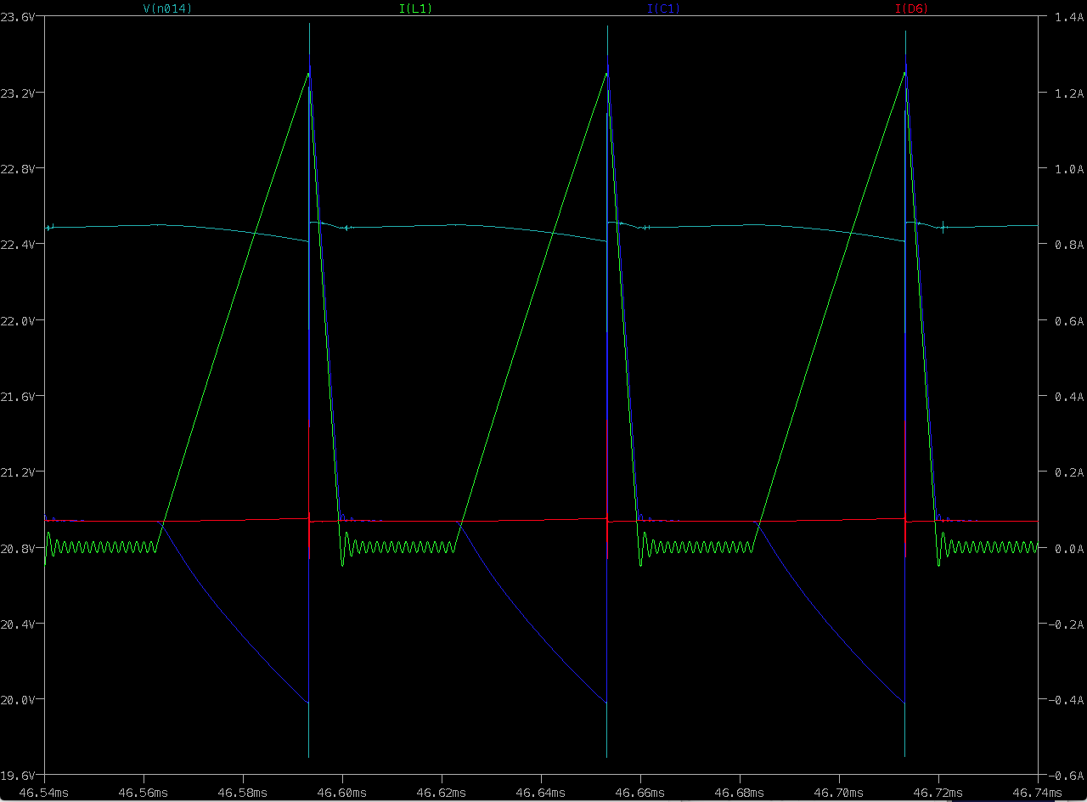Click the 20.0V left axis label

pyautogui.click(x=17, y=700)
